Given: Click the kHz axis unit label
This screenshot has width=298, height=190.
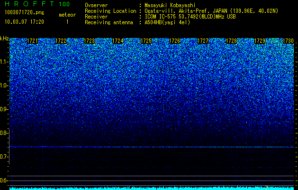Looking at the screenshot, I should pyautogui.click(x=4, y=38).
